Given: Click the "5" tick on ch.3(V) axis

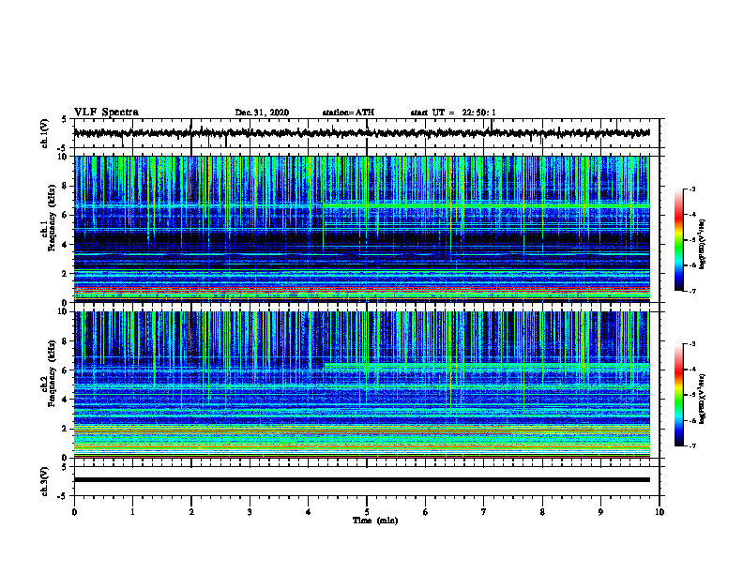Looking at the screenshot, I should [65, 467].
